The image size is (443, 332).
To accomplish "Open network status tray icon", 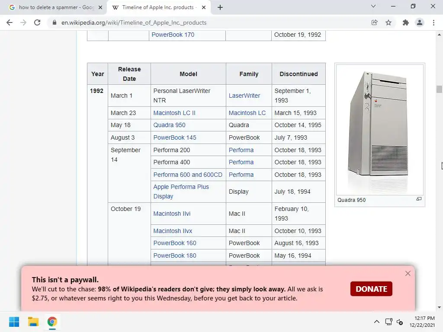I will pyautogui.click(x=389, y=322).
